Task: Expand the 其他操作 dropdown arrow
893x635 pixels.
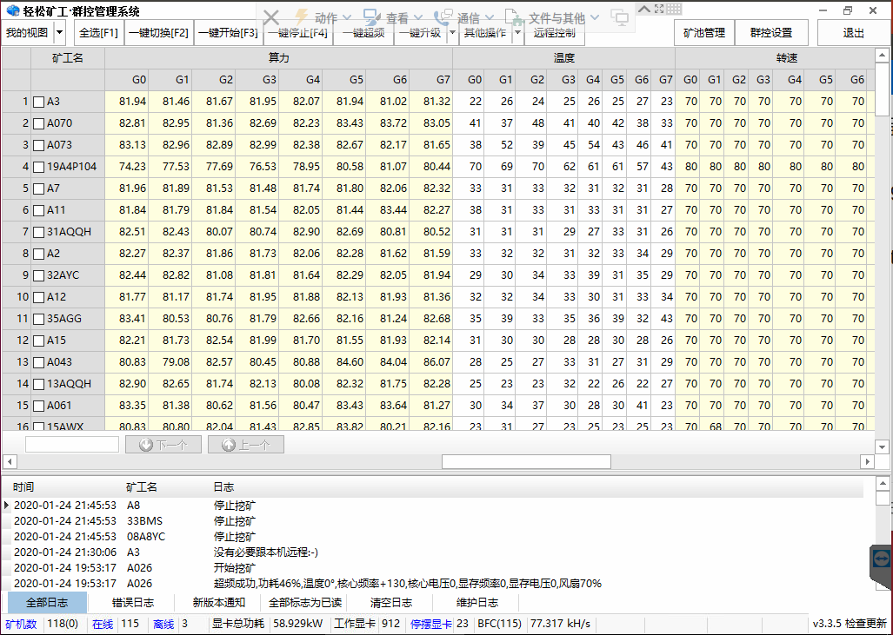Action: [x=517, y=33]
